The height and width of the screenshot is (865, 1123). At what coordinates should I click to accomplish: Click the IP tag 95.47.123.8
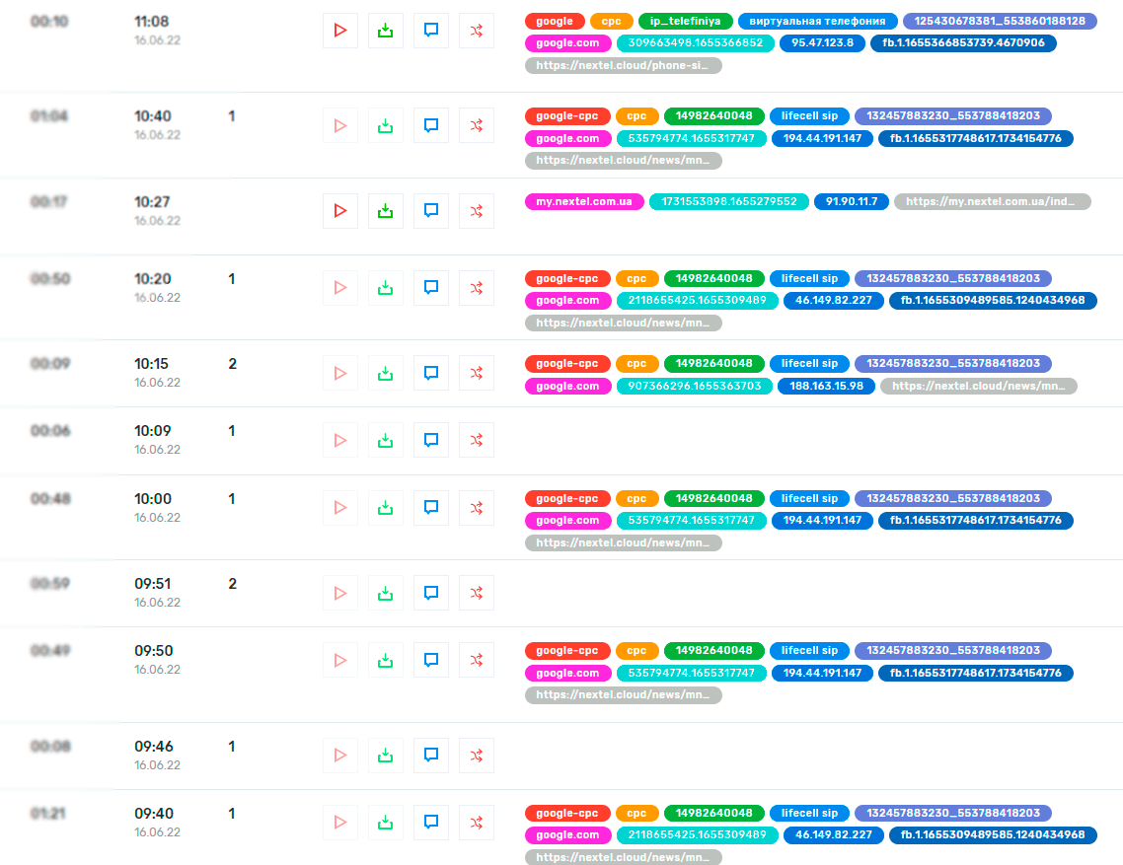tap(822, 43)
